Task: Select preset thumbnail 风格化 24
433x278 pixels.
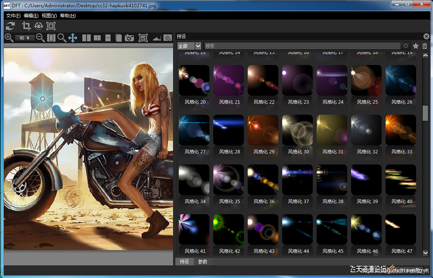Action: 332,80
